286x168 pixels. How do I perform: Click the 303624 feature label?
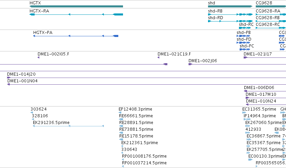click(x=39, y=109)
